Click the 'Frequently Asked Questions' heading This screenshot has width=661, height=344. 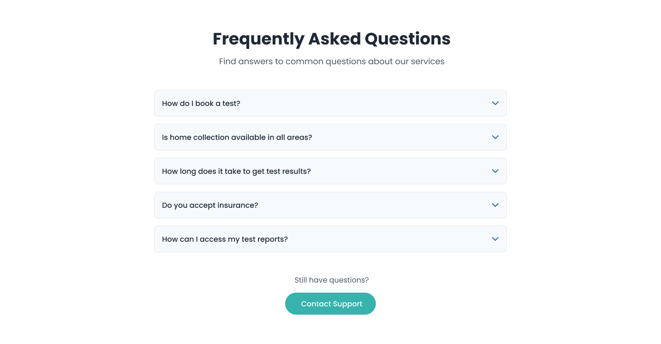click(x=331, y=39)
